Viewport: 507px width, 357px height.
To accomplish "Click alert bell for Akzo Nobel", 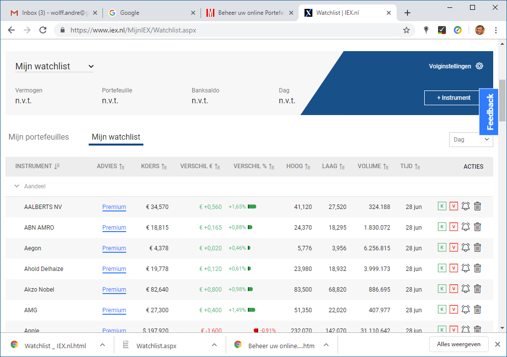I will click(x=466, y=289).
